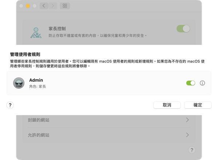Click the 家長控制 title text
The image size is (218, 160).
pyautogui.click(x=57, y=29)
